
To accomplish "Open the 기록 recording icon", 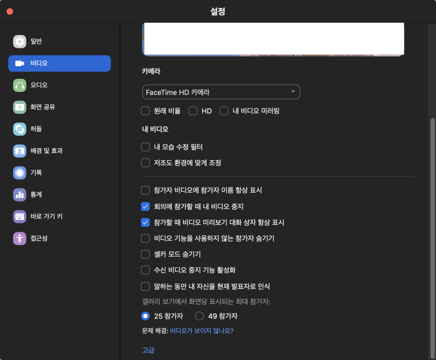I will tap(20, 173).
